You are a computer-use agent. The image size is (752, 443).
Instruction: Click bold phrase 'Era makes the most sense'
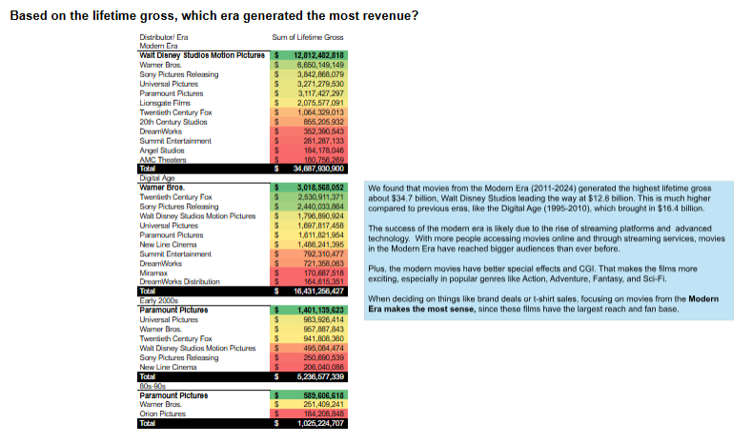click(422, 310)
